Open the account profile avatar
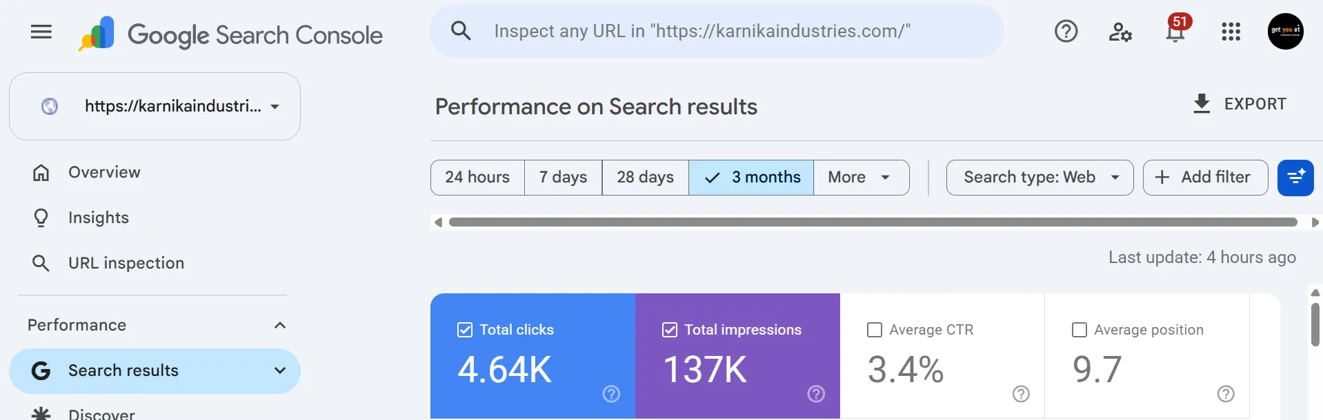Image resolution: width=1323 pixels, height=420 pixels. (x=1285, y=31)
